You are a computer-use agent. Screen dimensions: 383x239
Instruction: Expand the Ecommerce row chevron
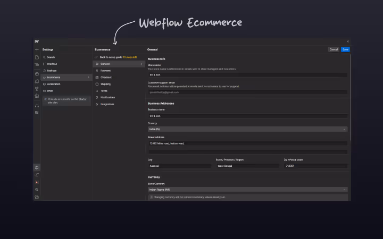(88, 78)
